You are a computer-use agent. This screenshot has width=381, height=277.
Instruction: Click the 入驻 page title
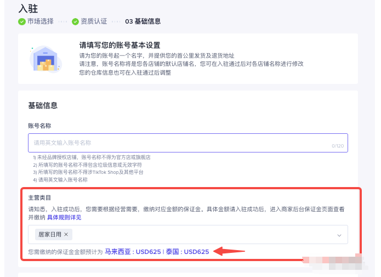coord(28,9)
